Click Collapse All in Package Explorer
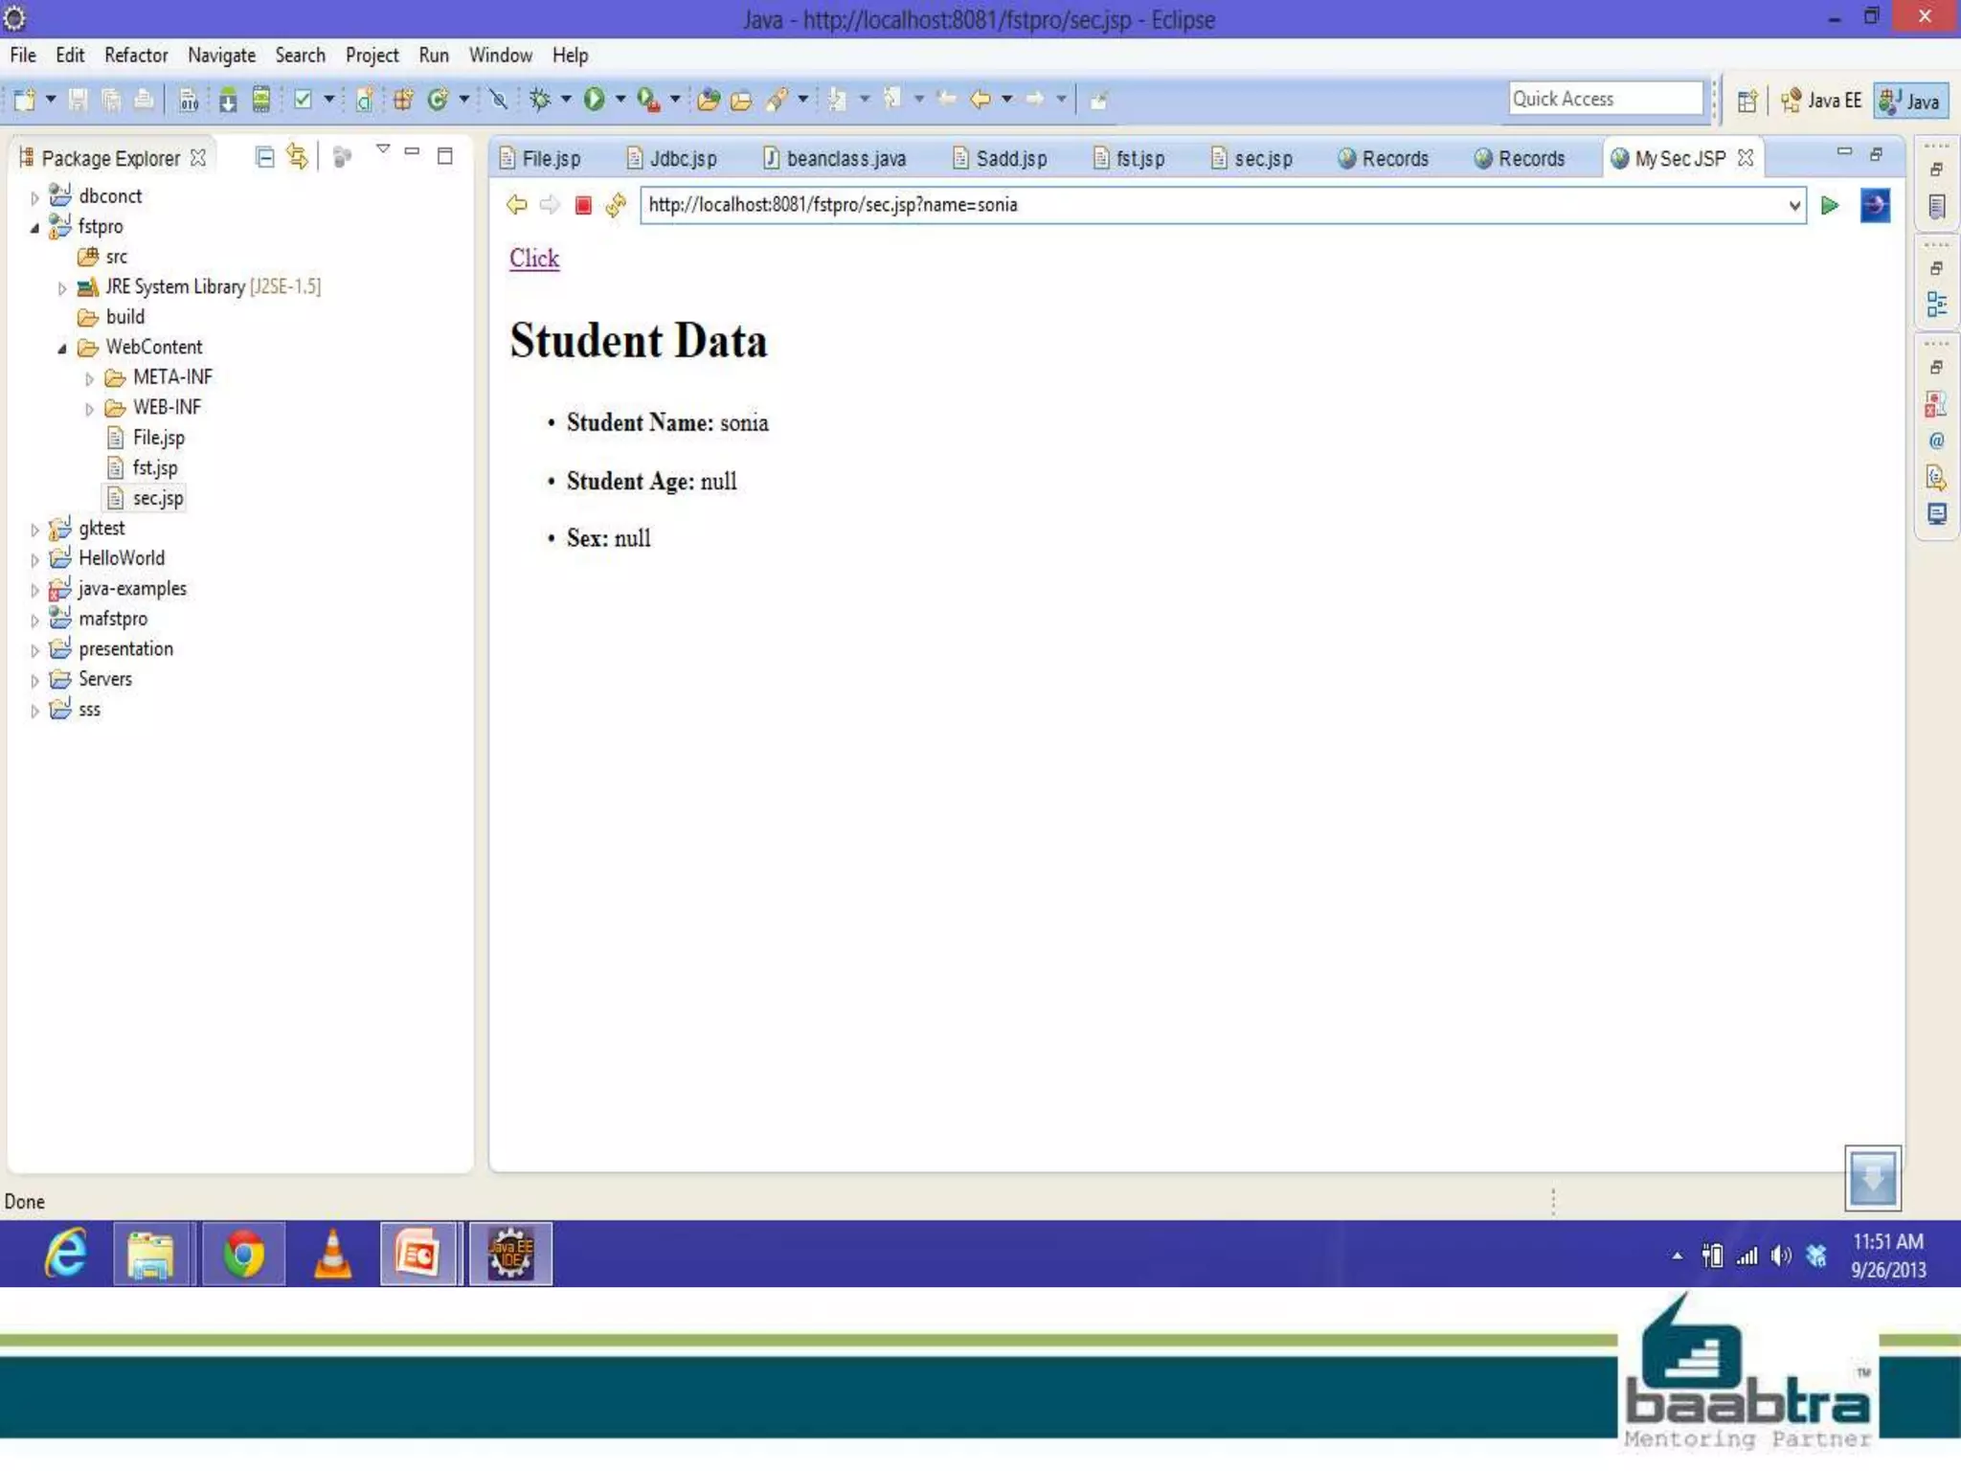Screen dimensions: 1961x1471 pyautogui.click(x=265, y=157)
